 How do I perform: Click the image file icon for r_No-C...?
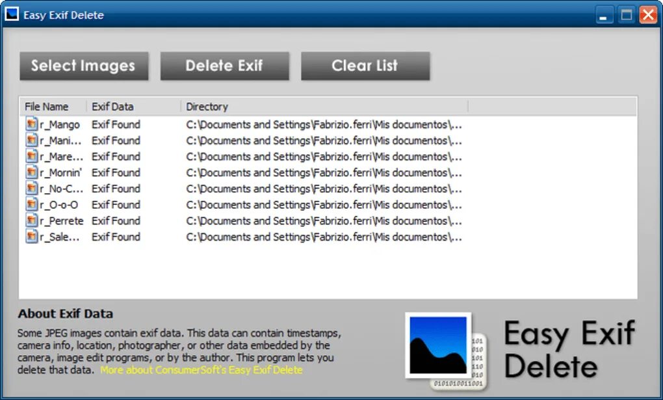click(32, 189)
